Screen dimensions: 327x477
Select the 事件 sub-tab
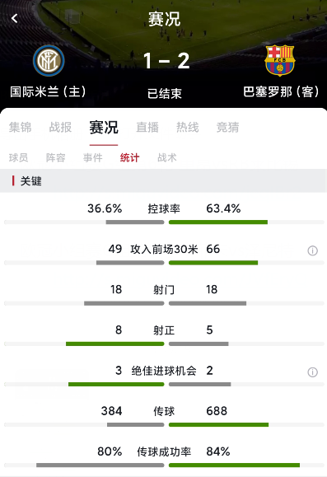click(93, 157)
